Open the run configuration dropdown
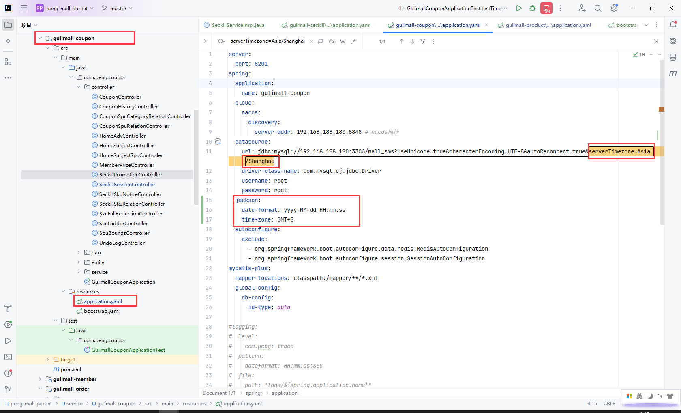The height and width of the screenshot is (413, 681). coord(453,8)
